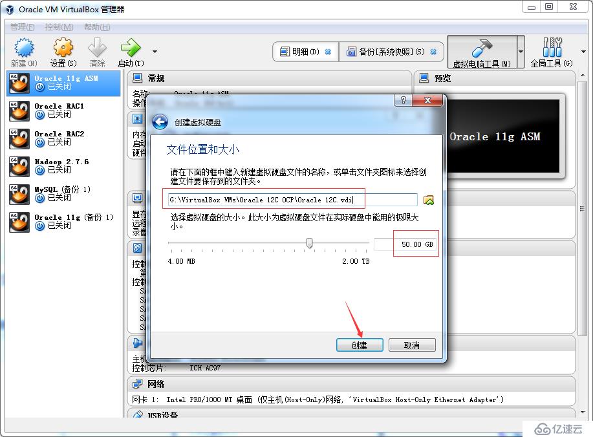Click 'ICH AC97' audio controller text
Screen dimensions: 593x437
205,368
